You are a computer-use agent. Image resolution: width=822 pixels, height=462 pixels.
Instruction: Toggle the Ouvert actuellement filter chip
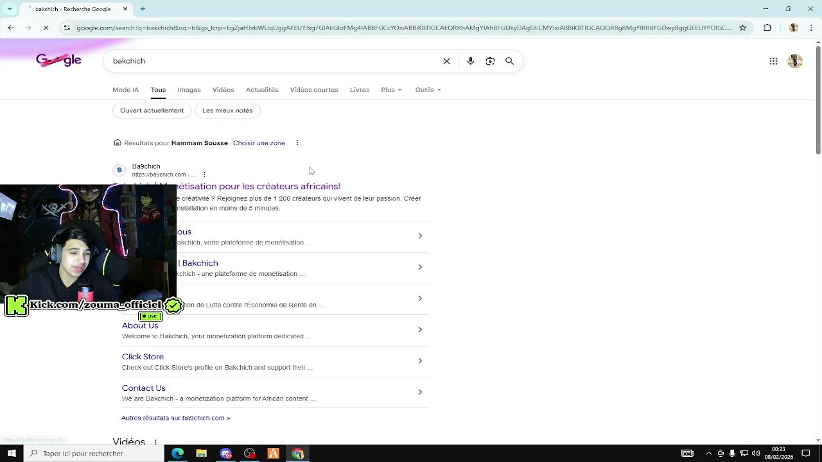coord(152,110)
